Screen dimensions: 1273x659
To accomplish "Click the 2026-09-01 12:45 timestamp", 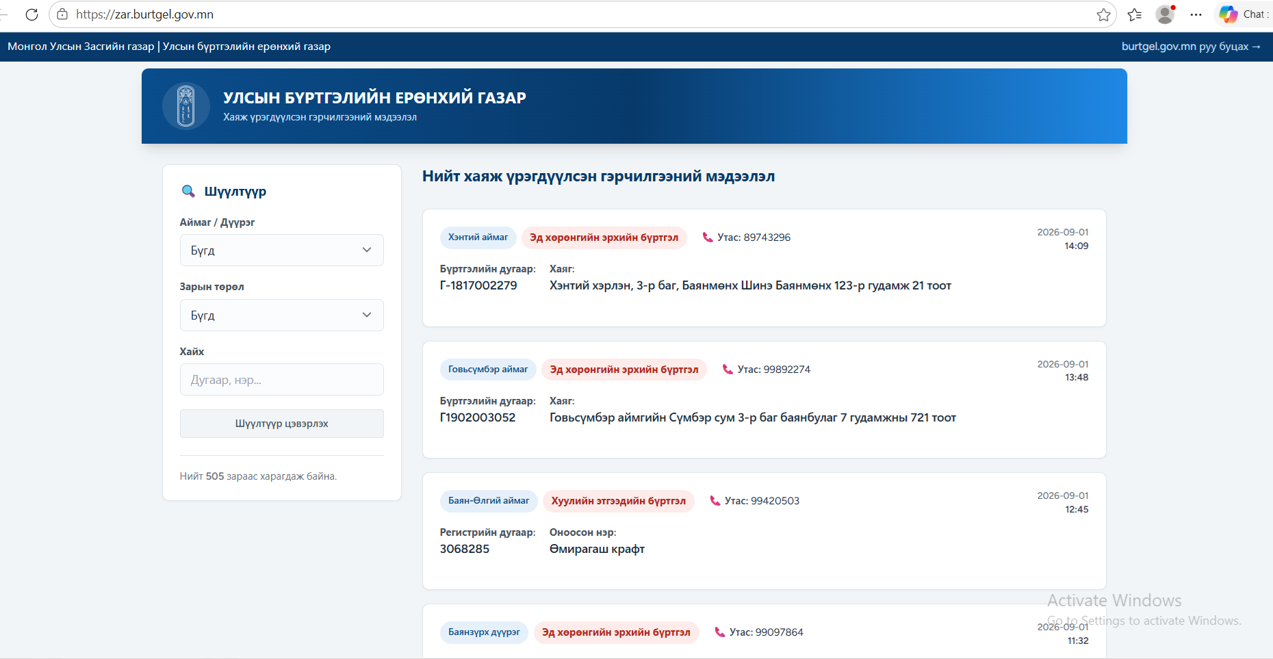I will tap(1063, 502).
